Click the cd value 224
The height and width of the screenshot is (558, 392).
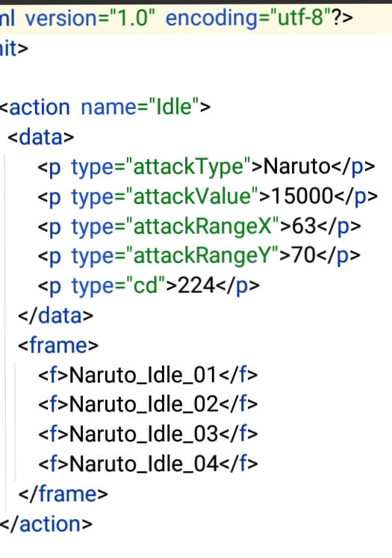196,285
